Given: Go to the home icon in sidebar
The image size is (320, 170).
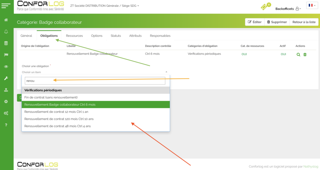Looking at the screenshot, I should pos(6,20).
